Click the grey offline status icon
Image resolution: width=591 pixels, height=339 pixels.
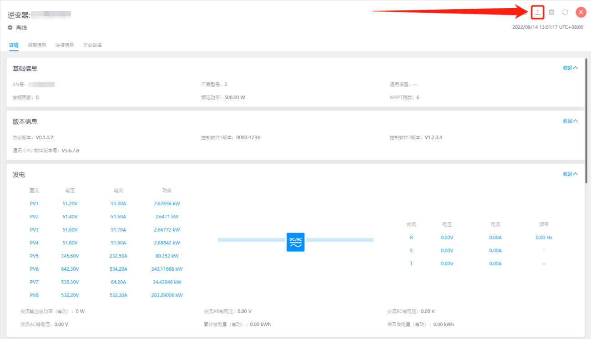[10, 28]
